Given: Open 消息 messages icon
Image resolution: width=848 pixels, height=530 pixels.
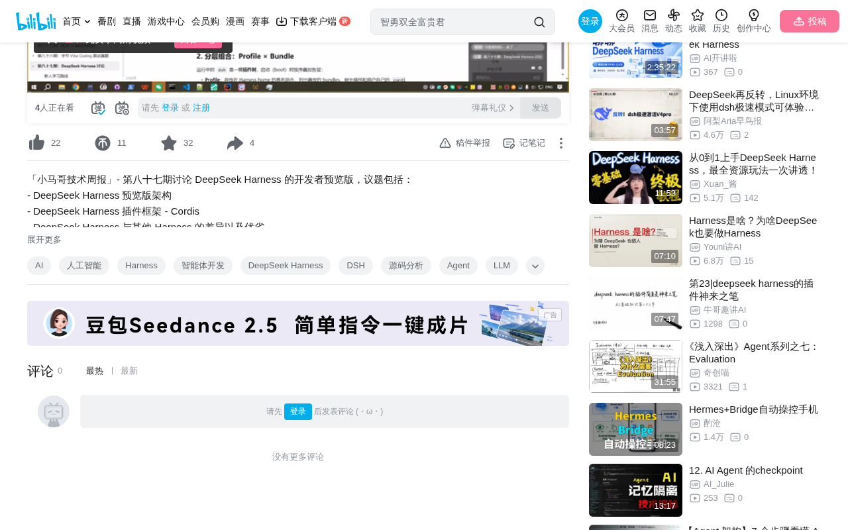Looking at the screenshot, I should click(650, 21).
